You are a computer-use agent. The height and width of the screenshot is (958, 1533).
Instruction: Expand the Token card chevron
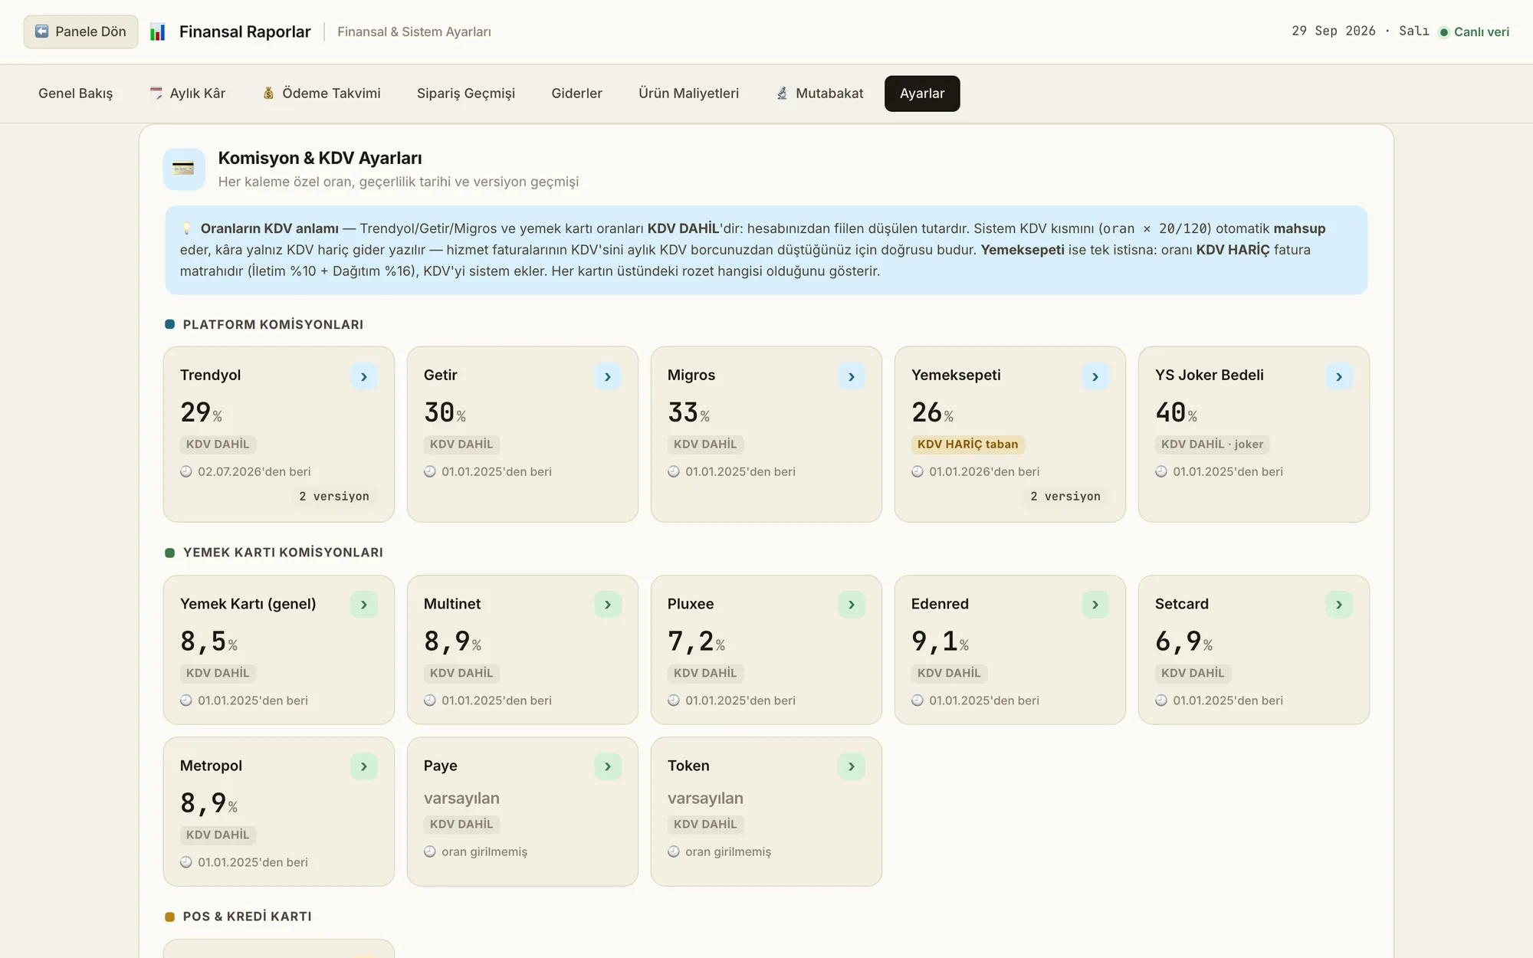click(852, 766)
